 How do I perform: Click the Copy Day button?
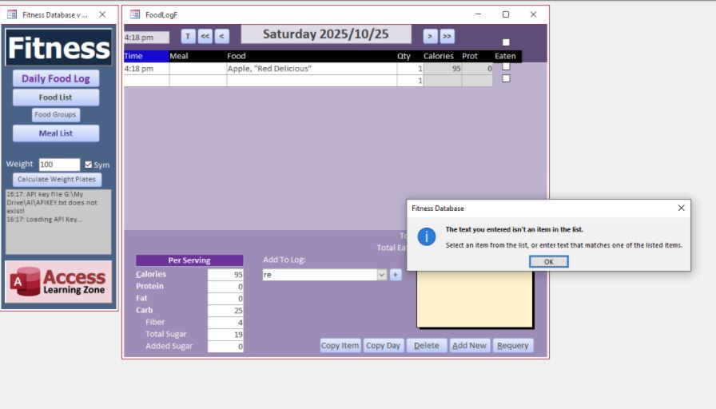point(383,346)
